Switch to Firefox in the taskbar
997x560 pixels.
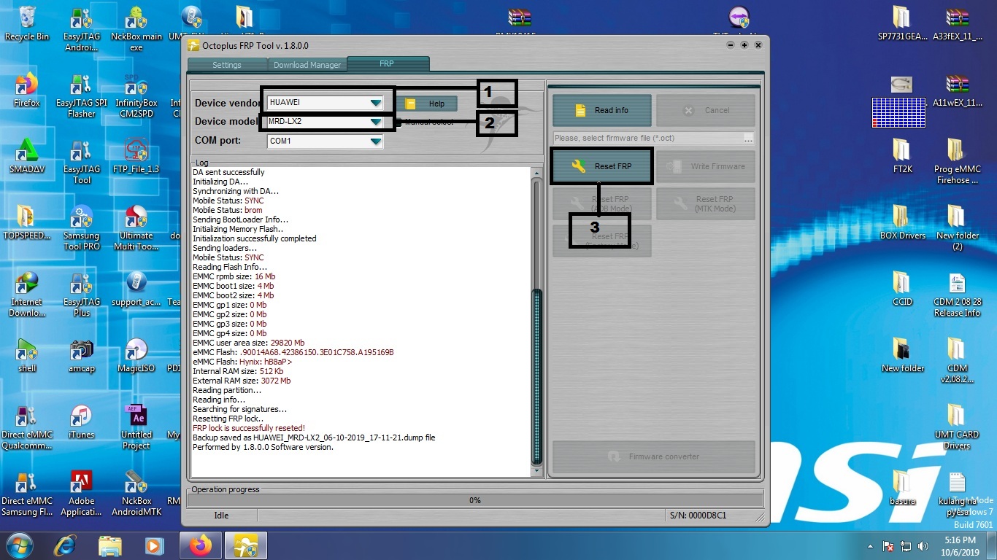point(200,545)
